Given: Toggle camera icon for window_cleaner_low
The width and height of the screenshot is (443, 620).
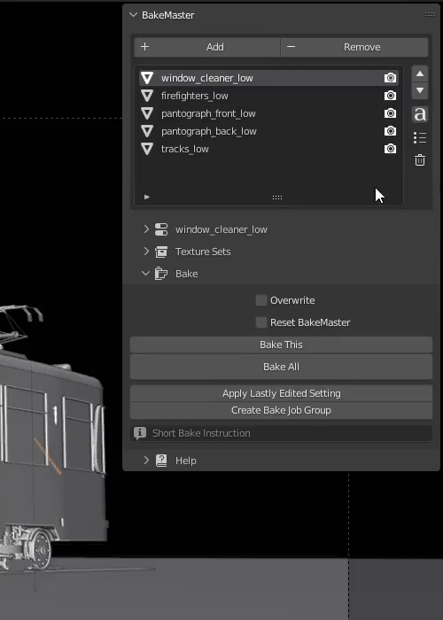Looking at the screenshot, I should click(x=390, y=78).
